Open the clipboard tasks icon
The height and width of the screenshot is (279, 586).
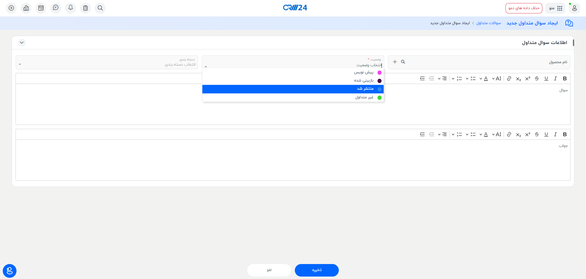click(85, 8)
